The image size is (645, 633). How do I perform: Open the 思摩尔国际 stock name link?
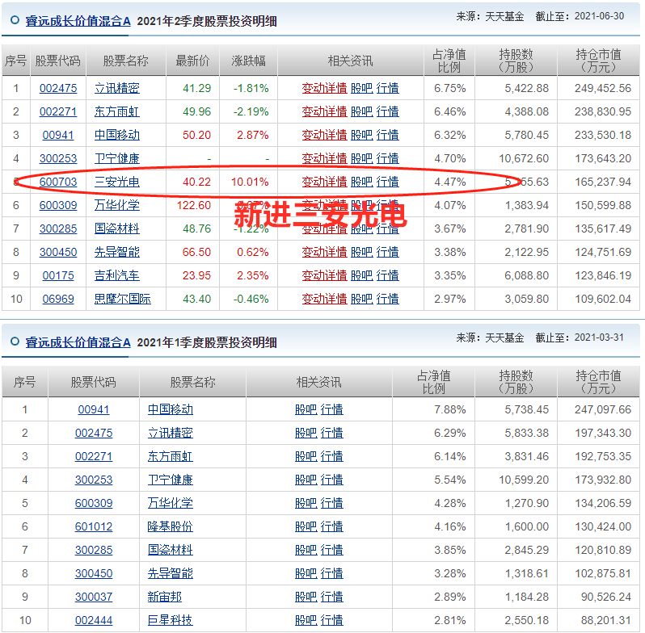pos(123,299)
